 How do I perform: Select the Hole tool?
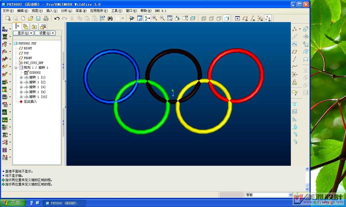(x=295, y=104)
